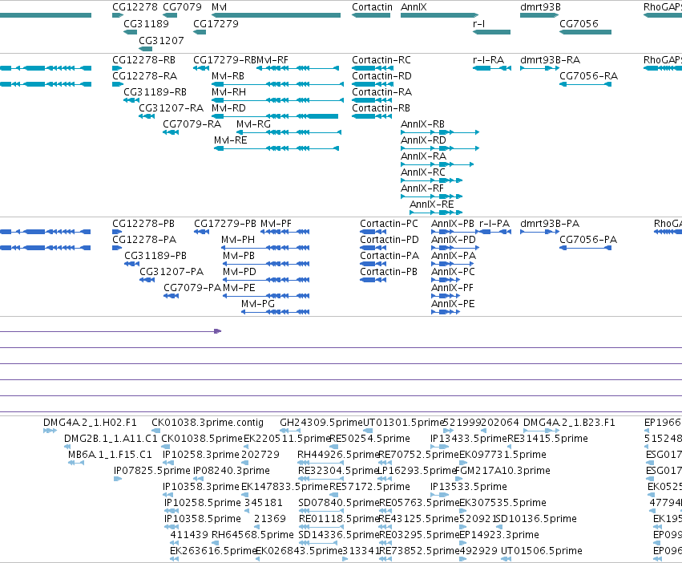Select the Mvl-RE transcript
The image size is (682, 563).
(276, 148)
